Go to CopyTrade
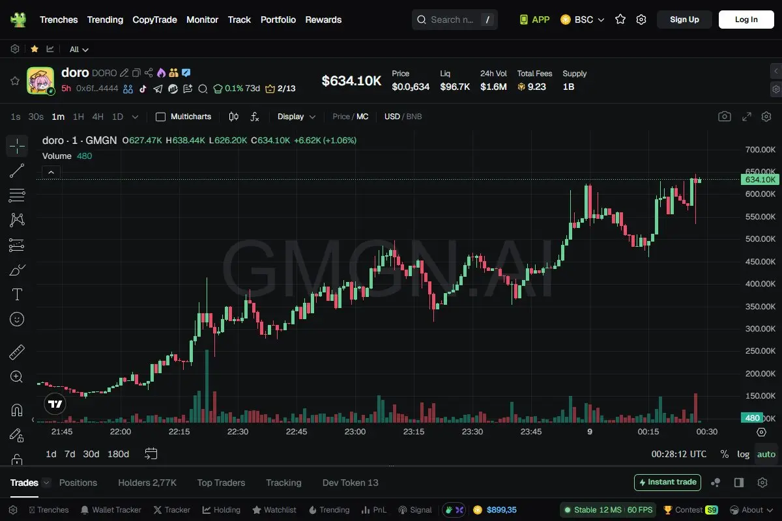782x521 pixels. point(154,20)
